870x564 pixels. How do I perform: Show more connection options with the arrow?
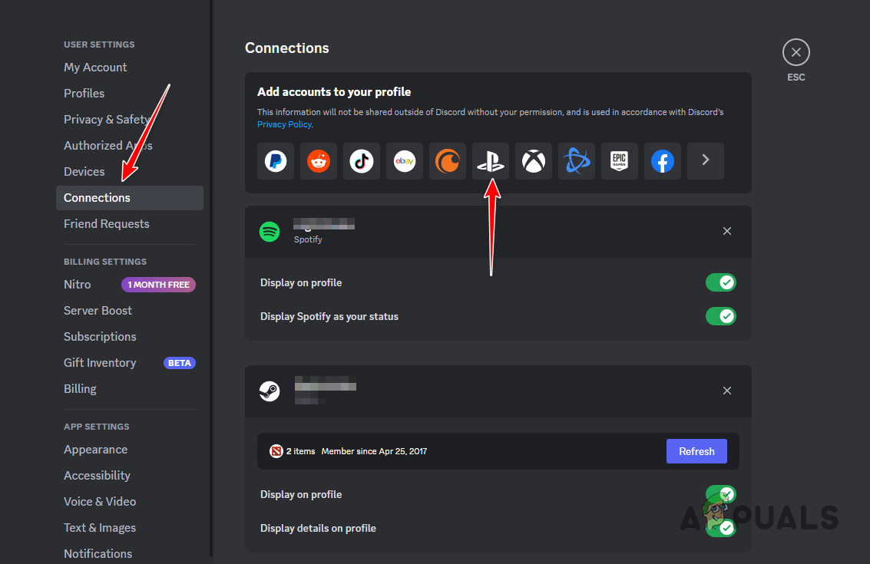705,161
